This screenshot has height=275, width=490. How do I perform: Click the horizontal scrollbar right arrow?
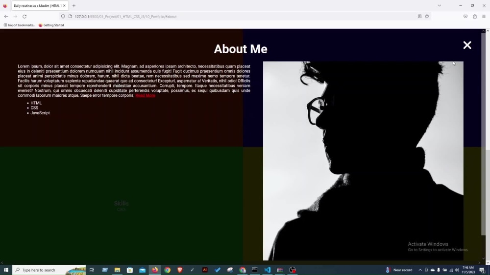(479, 262)
